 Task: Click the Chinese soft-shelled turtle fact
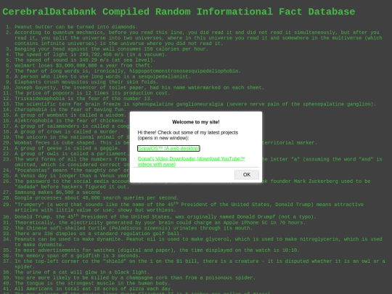[x=134, y=228]
